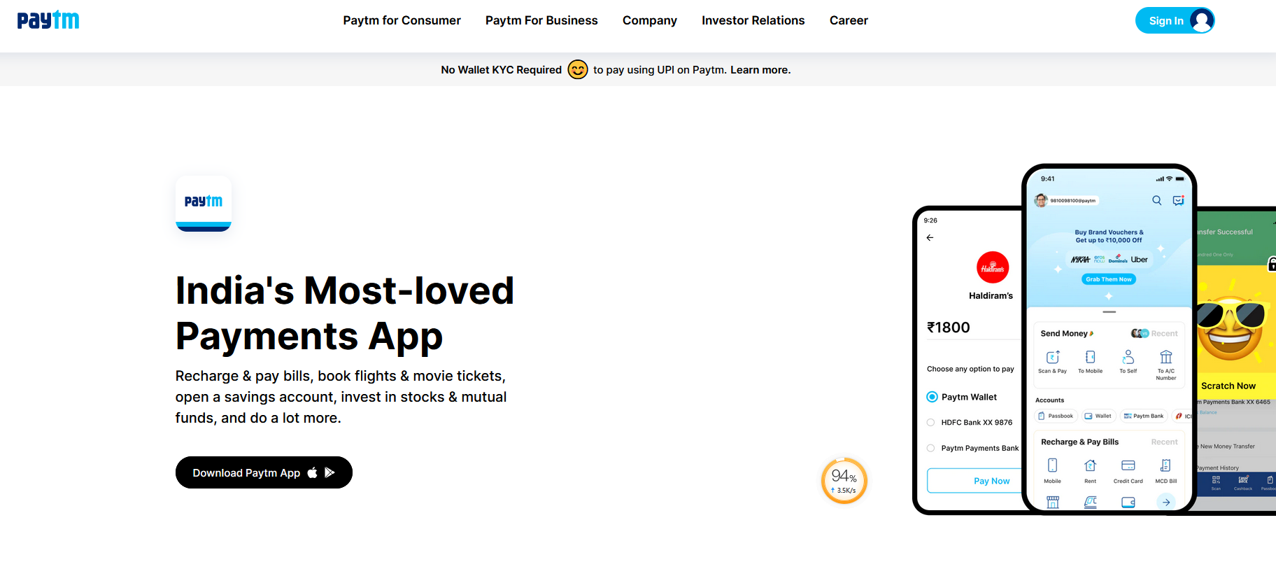Tap the Passbook account chip
Viewport: 1276px width, 569px height.
click(x=1056, y=416)
